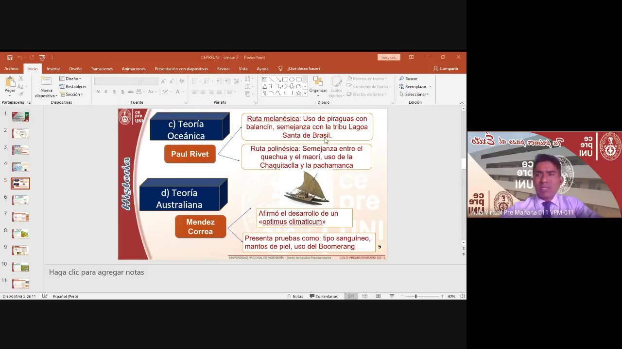Switch to the Diseño ribbon tab
The height and width of the screenshot is (349, 622).
(75, 68)
